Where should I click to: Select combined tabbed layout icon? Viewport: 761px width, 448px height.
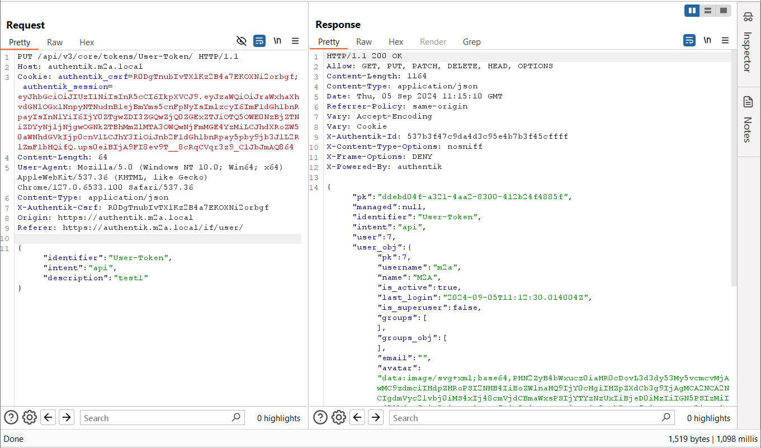724,11
